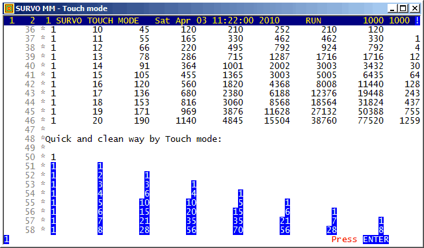
Task: Click the value 4368 on line 42
Action: pos(280,84)
